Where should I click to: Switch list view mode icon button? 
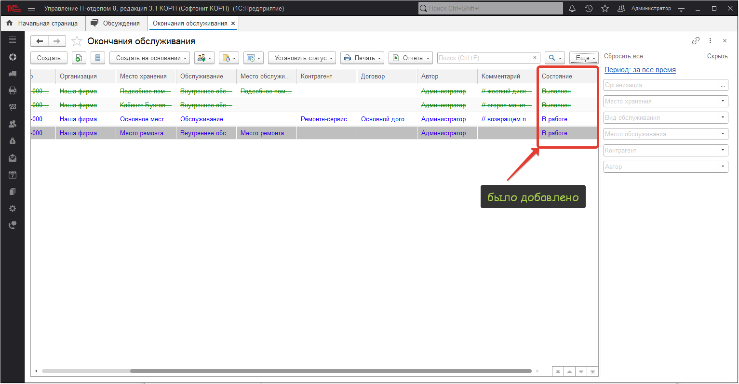pyautogui.click(x=98, y=58)
